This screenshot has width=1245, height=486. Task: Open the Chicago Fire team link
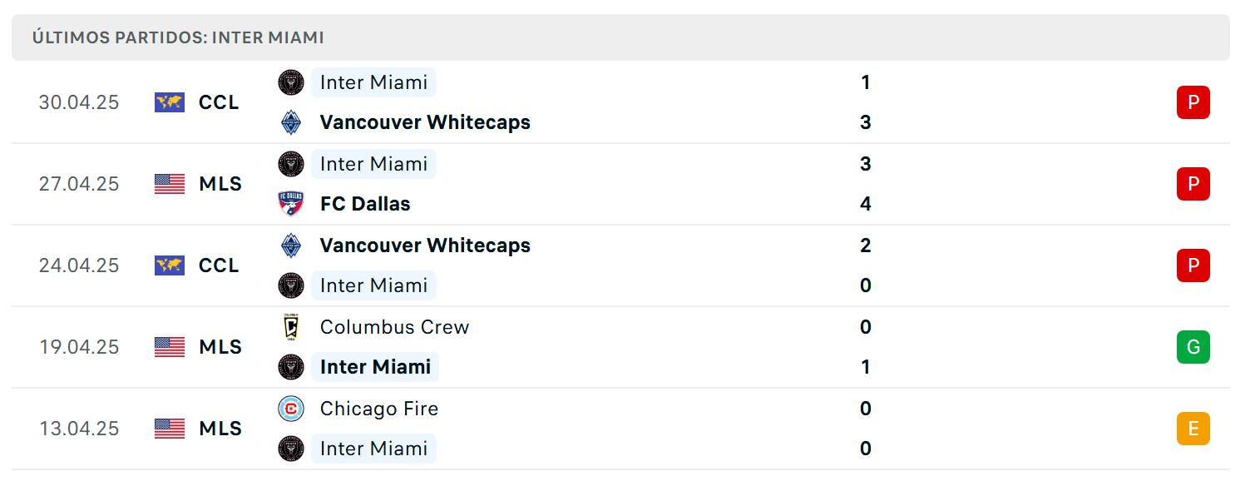tap(379, 409)
